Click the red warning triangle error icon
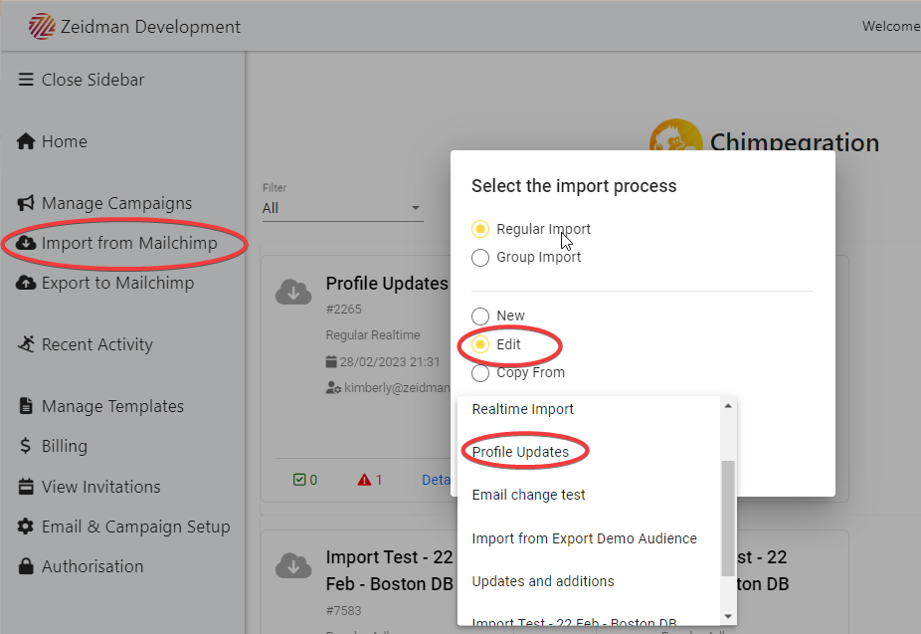The height and width of the screenshot is (634, 921). point(364,480)
